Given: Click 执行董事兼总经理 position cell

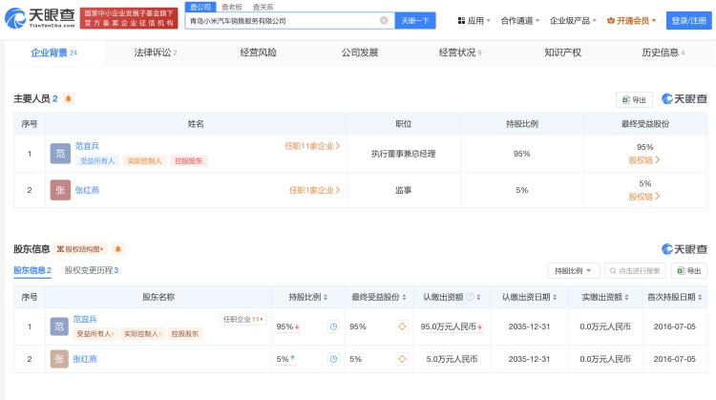Looking at the screenshot, I should click(403, 154).
